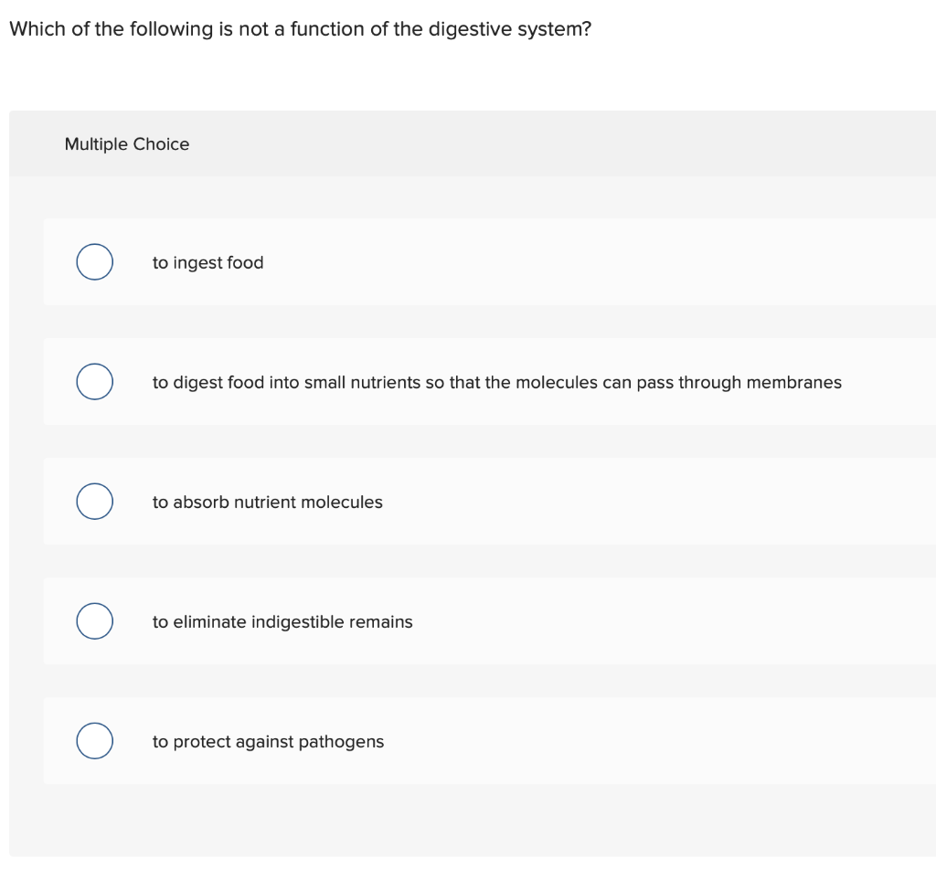
Task: Select the radio button for 'to eliminate indigestible remains'
Action: (94, 620)
